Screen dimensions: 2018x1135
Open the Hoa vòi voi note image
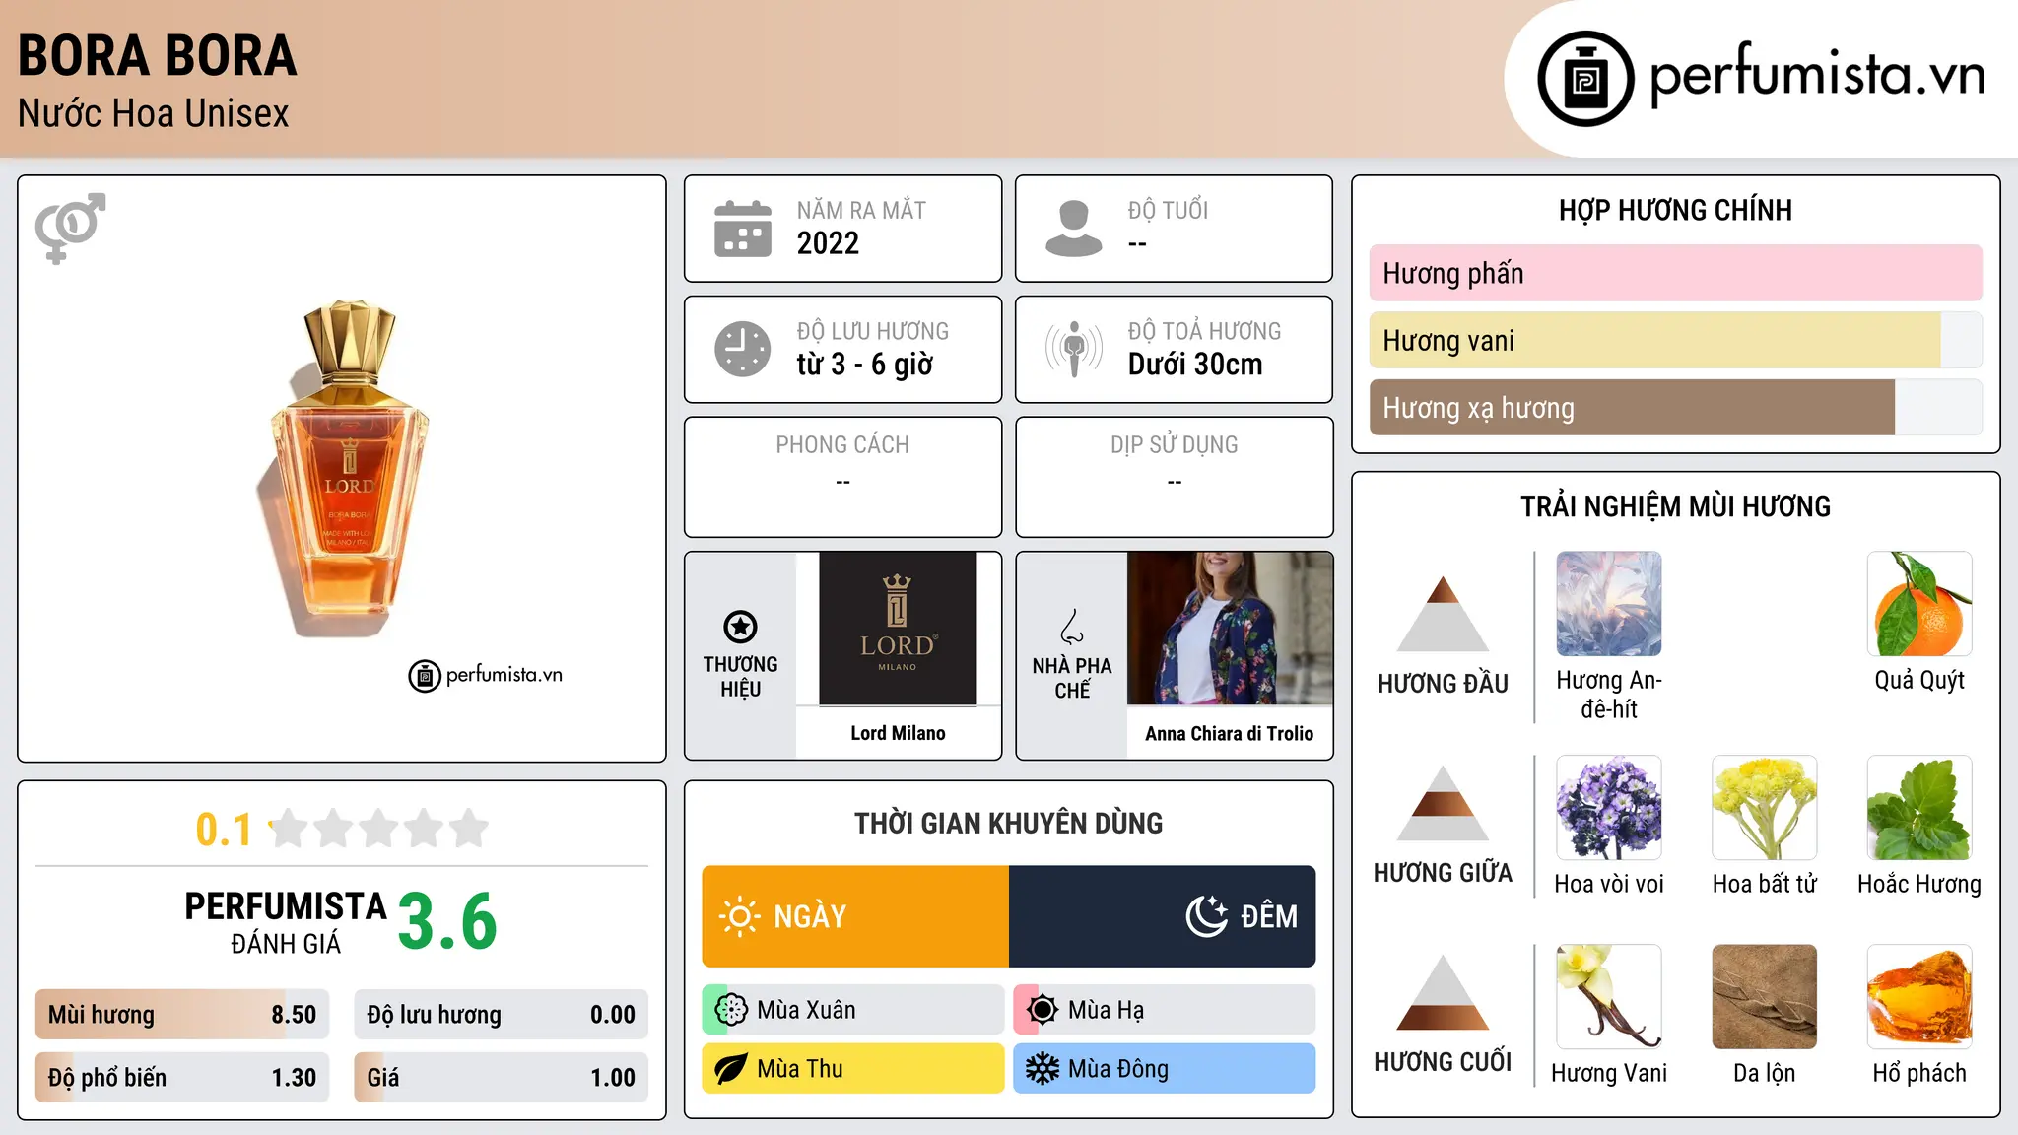tap(1609, 808)
